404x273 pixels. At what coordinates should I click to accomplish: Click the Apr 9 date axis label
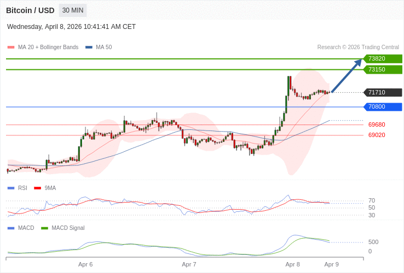[332, 264]
